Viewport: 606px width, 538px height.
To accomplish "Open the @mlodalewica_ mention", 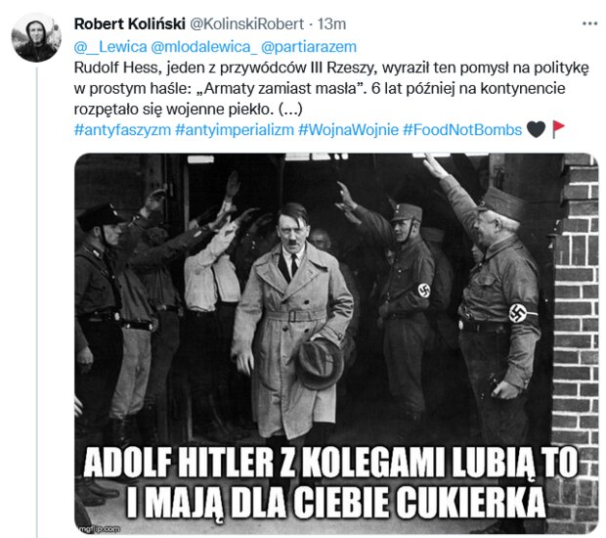I will 203,47.
